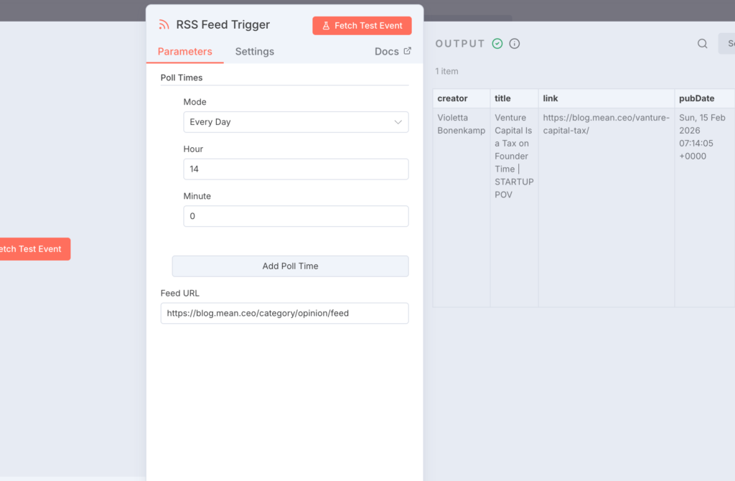
Task: Click the Minute input field
Action: [296, 215]
